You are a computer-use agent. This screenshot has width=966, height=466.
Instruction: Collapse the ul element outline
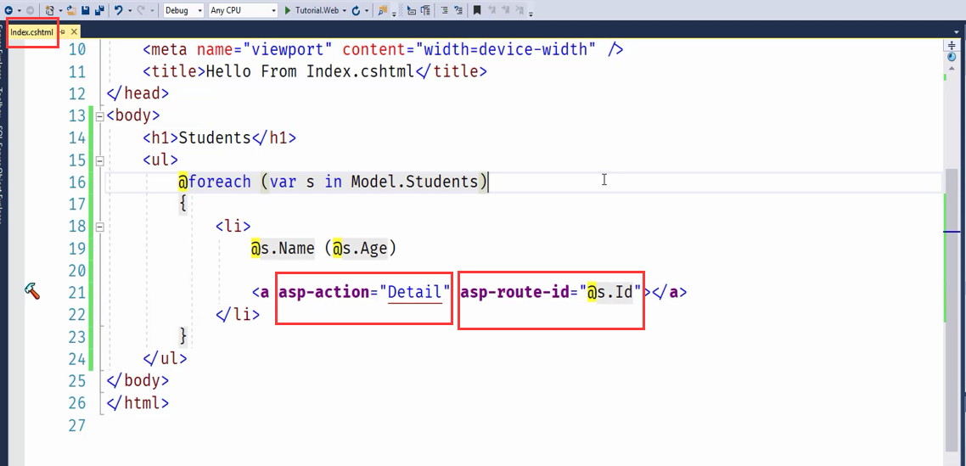click(100, 160)
